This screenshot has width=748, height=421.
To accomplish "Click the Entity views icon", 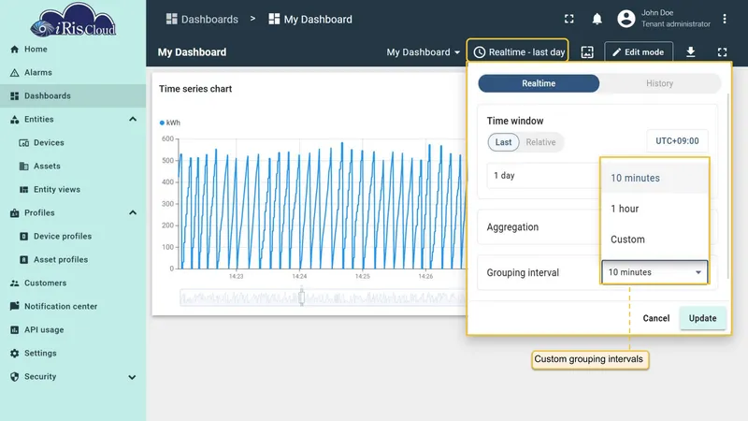I will [x=24, y=190].
